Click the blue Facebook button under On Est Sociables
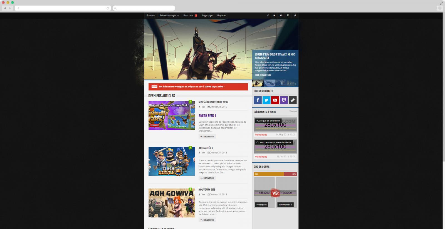The height and width of the screenshot is (229, 445). coord(258,100)
